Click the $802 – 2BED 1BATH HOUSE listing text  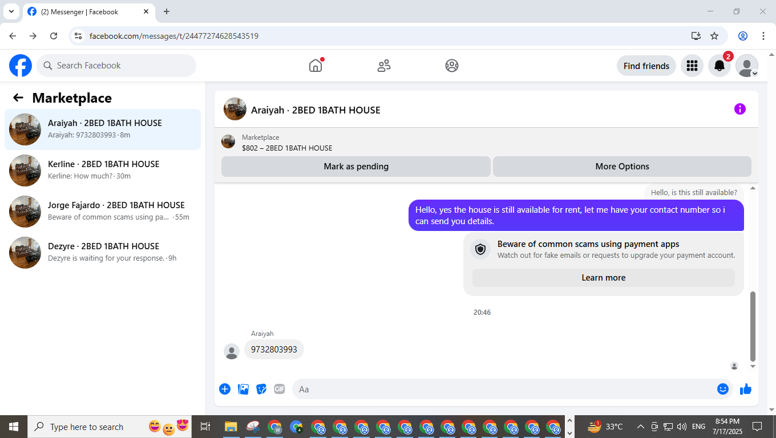[287, 148]
